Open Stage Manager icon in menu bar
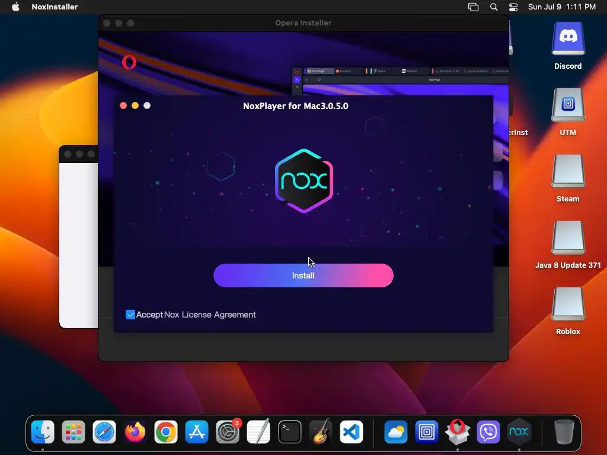The image size is (607, 455). [x=473, y=7]
